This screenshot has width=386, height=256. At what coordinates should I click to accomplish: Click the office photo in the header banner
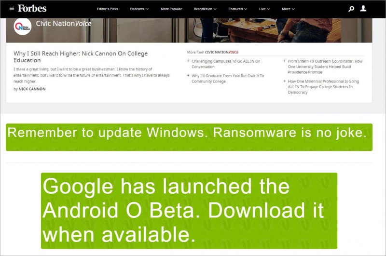tap(189, 30)
